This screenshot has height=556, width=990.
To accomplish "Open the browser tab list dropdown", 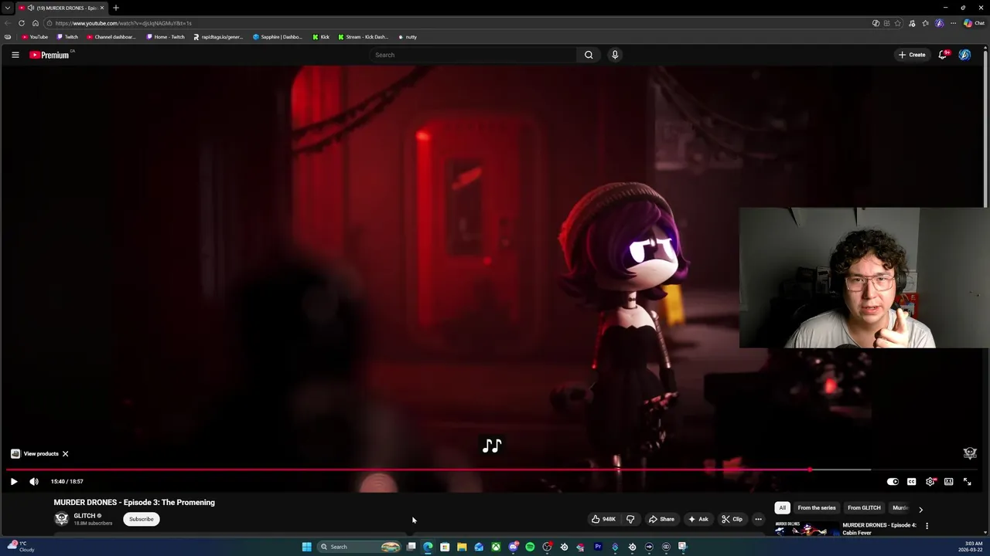I will pyautogui.click(x=8, y=8).
